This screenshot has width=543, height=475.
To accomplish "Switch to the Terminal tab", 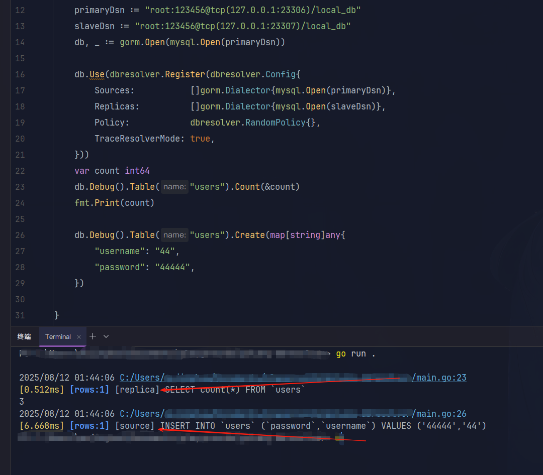I will tap(58, 337).
